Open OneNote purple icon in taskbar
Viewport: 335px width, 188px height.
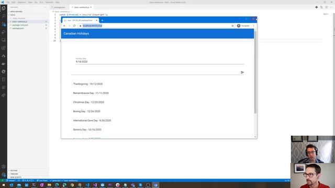tap(41, 185)
